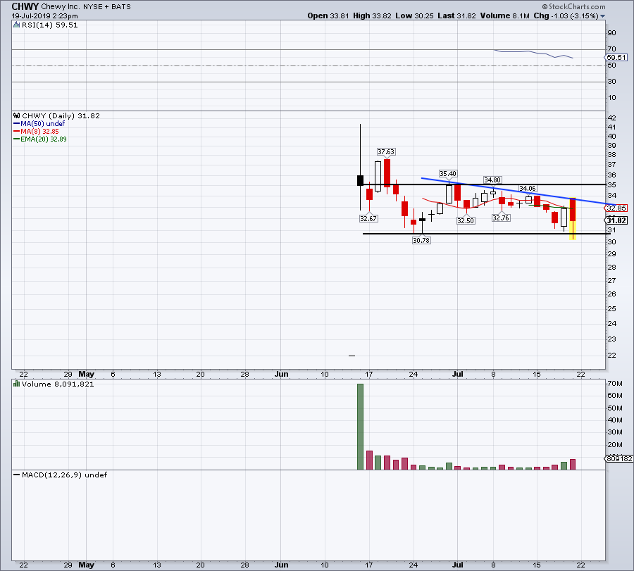
Task: Click the blue descending trendline on price chart
Action: click(518, 192)
